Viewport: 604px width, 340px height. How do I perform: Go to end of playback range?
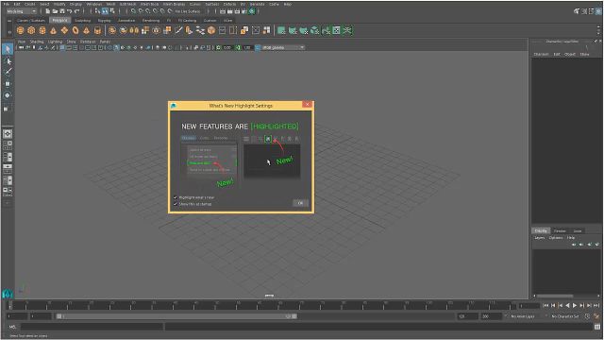click(596, 305)
